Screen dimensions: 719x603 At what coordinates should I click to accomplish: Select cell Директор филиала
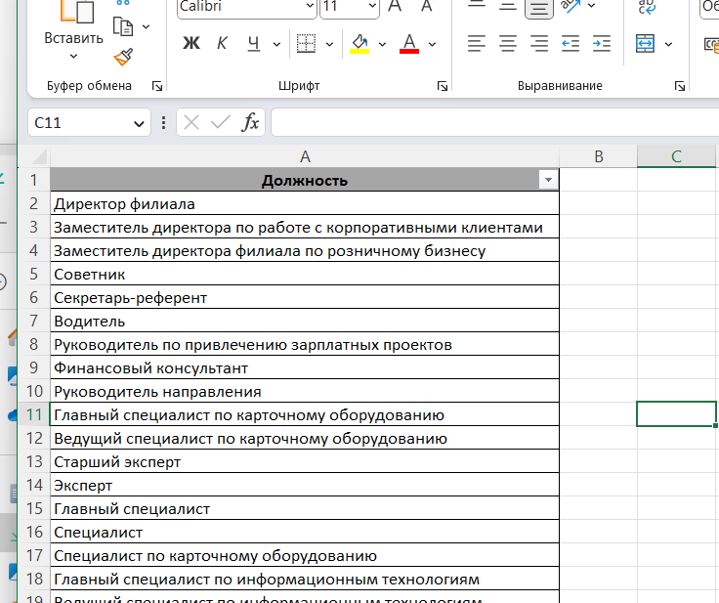point(305,203)
